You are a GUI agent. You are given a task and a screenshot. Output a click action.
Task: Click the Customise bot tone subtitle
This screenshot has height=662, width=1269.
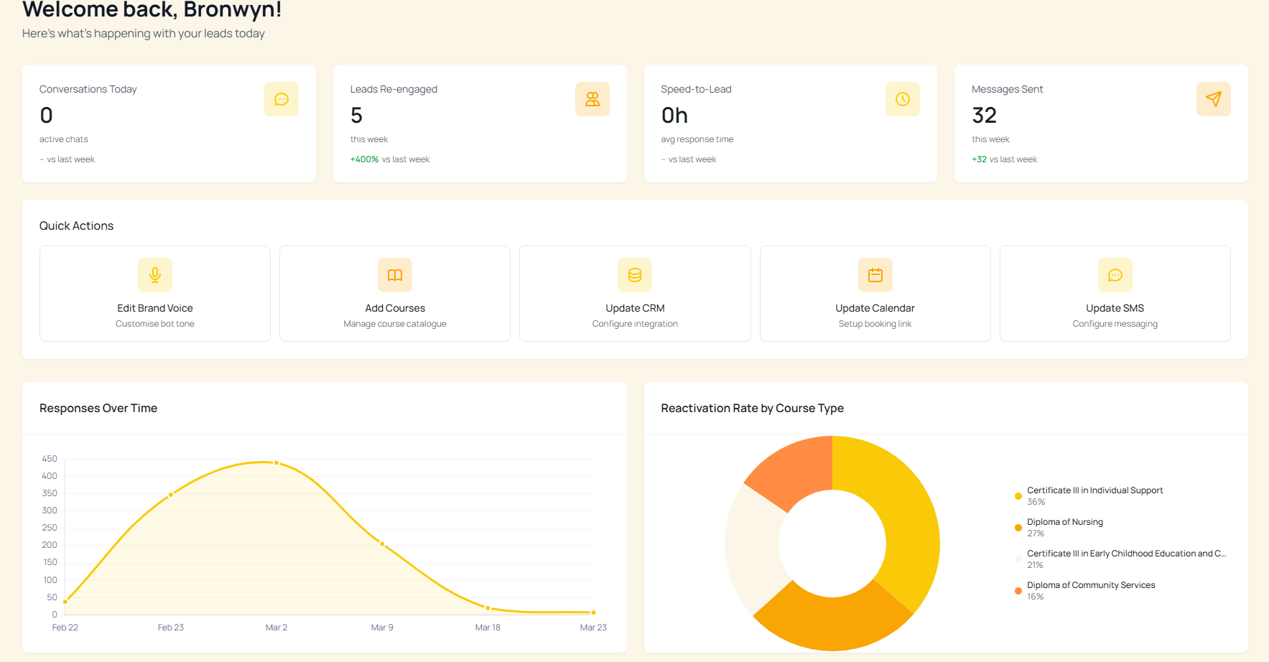[x=155, y=324]
